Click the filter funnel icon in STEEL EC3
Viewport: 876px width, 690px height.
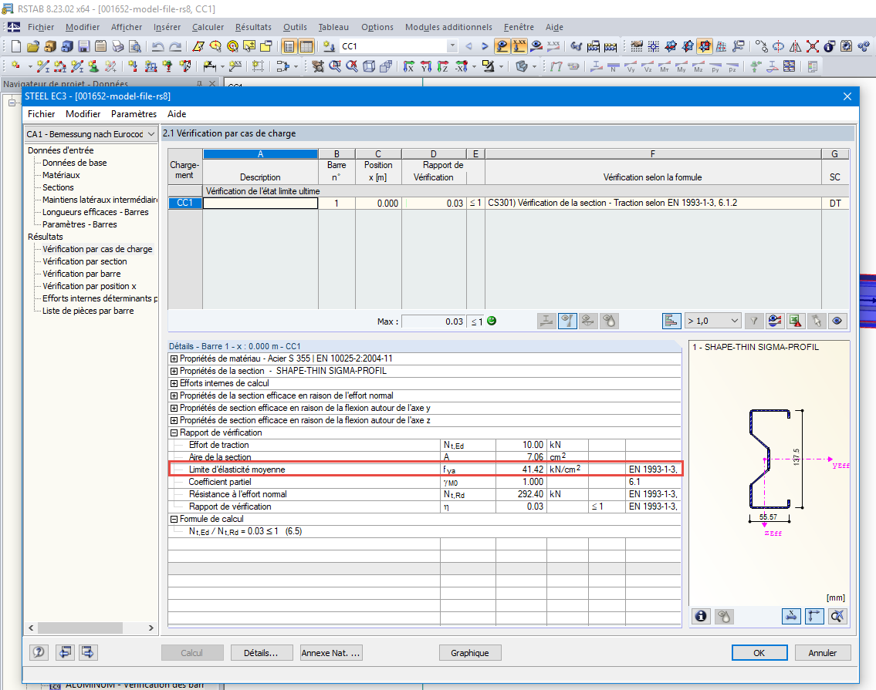tap(754, 321)
